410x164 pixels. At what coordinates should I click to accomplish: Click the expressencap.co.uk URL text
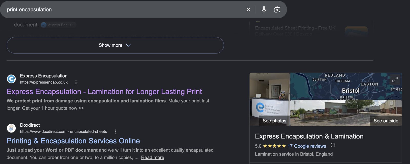(x=44, y=82)
